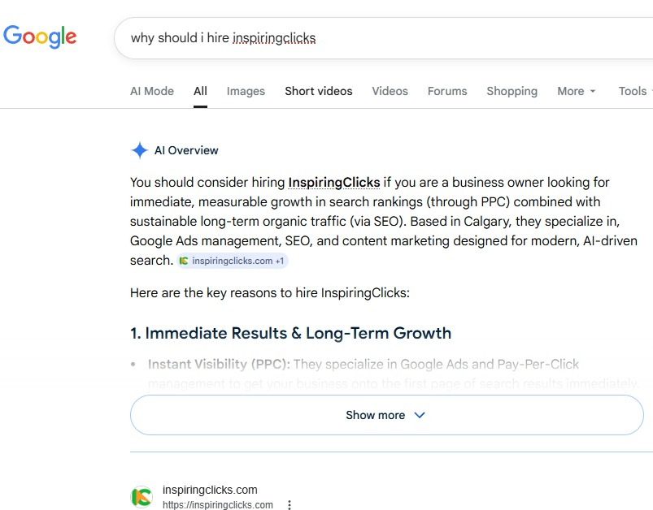Click the underlined InspiringClicks link in the overview
Screen dimensions: 653x510
(x=334, y=183)
